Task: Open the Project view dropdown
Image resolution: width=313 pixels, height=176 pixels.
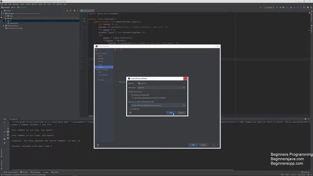Action: pos(9,11)
